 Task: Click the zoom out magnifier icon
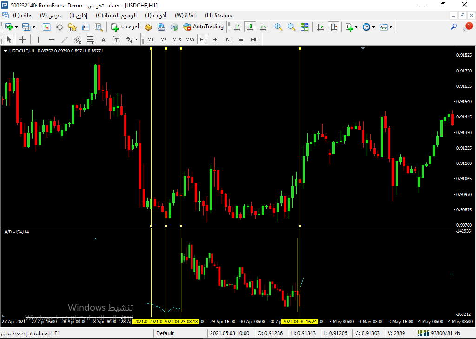(291, 27)
